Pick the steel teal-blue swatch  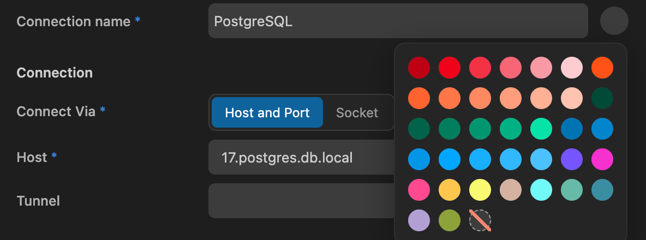click(602, 190)
